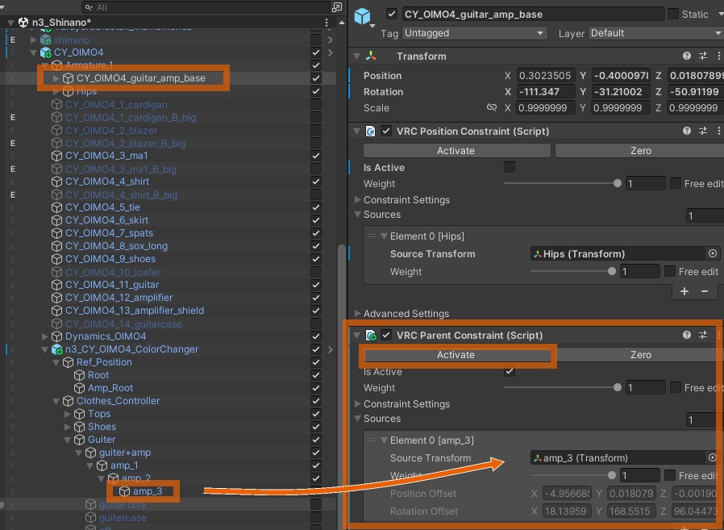Screen dimensions: 724x530
Task: Remove a source with the minus icon
Action: tap(705, 291)
